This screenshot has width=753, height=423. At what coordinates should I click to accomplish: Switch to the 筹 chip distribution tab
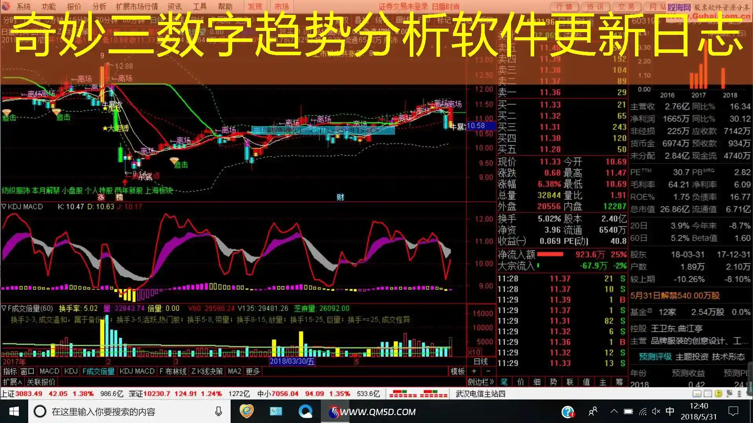[619, 381]
